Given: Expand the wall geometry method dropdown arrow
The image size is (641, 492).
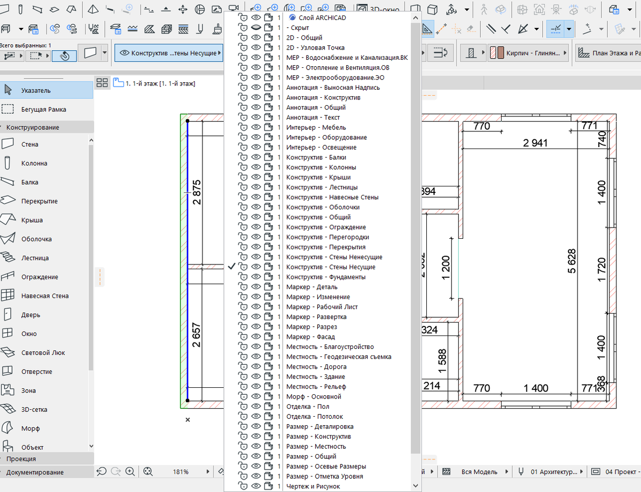Looking at the screenshot, I should [x=104, y=53].
